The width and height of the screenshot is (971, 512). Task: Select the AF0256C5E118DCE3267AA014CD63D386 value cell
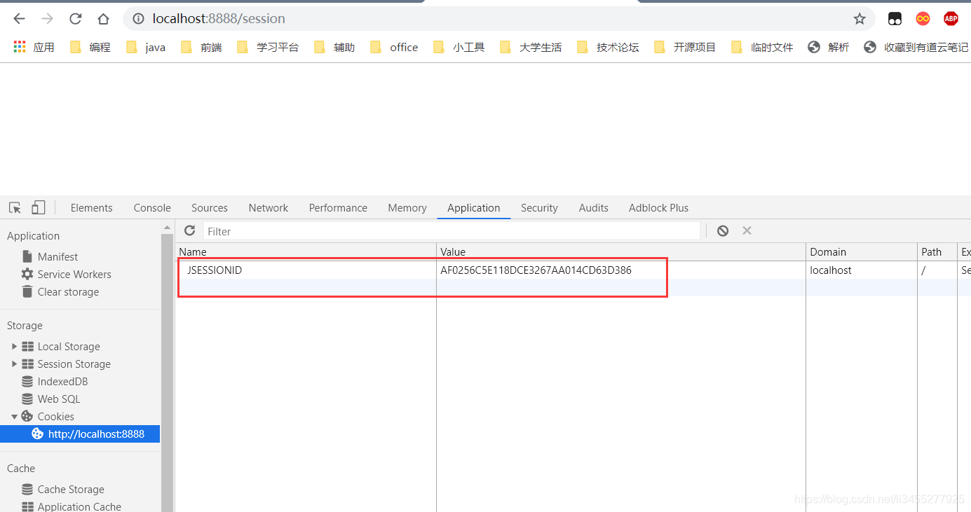point(621,270)
